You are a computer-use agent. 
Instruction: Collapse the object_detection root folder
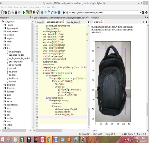pyautogui.click(x=1, y=21)
